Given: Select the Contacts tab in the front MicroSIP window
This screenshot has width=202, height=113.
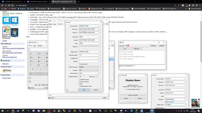Looking at the screenshot, I should point(60,24).
